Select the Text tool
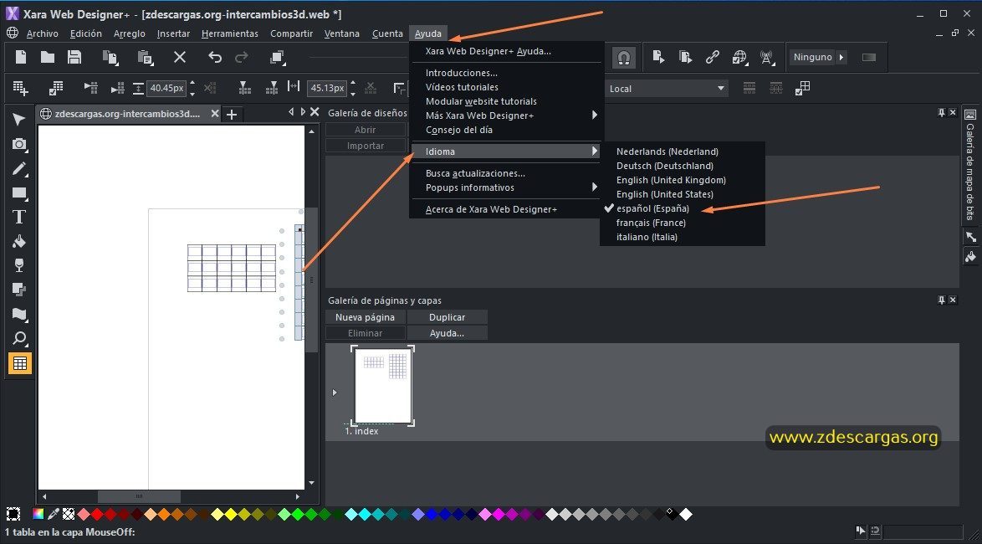The width and height of the screenshot is (982, 544). (19, 217)
